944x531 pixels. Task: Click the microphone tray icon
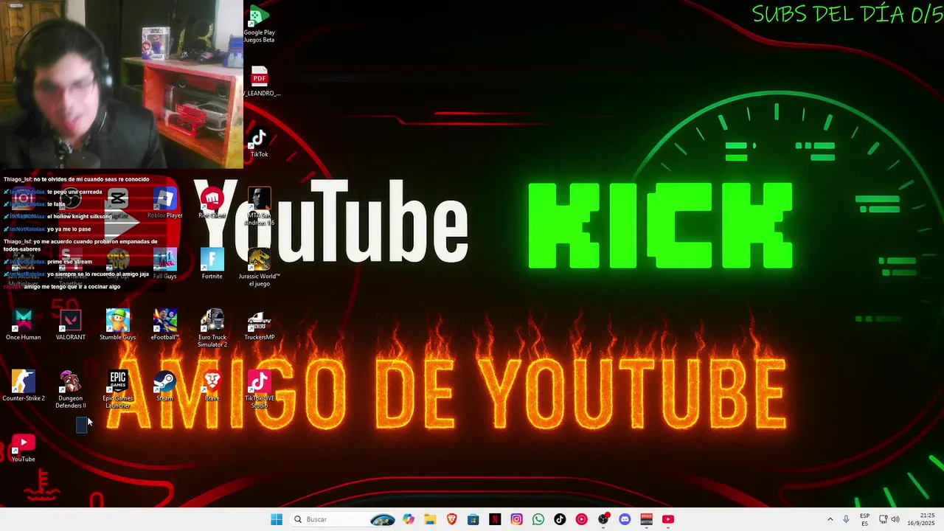tap(846, 519)
